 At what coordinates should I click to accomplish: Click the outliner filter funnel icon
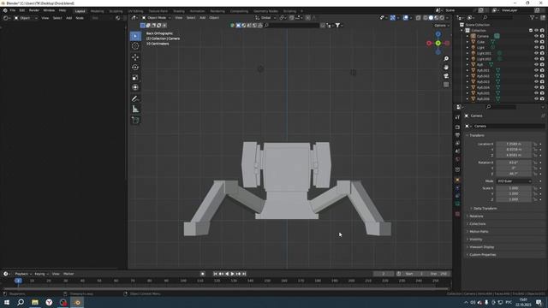532,17
